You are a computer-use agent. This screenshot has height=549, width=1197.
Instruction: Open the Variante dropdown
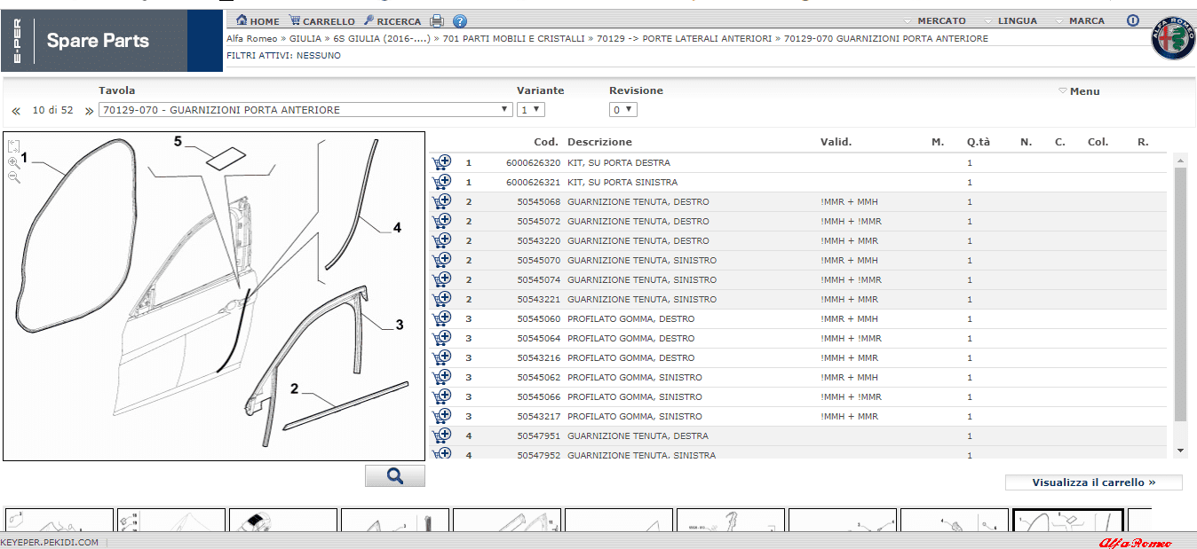pyautogui.click(x=531, y=110)
